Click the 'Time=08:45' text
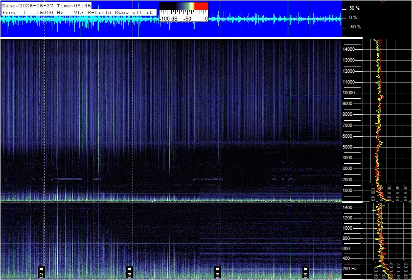This screenshot has width=412, height=280. [x=74, y=5]
